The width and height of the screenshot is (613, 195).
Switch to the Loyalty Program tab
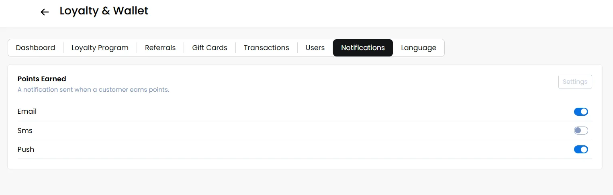click(100, 48)
